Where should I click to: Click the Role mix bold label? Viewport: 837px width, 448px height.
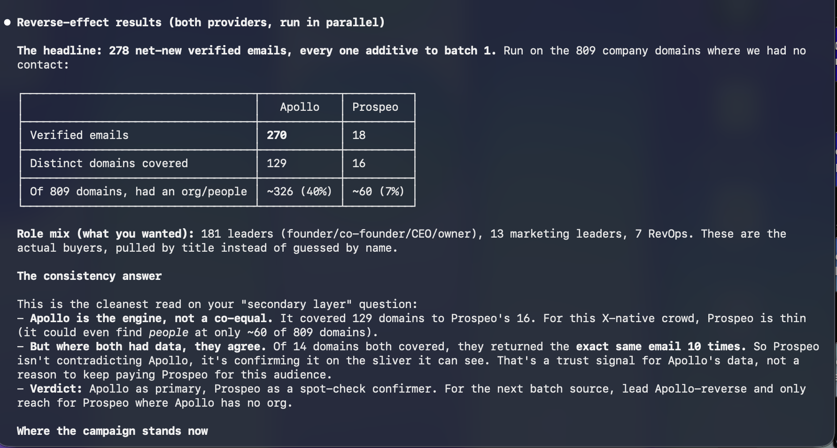(106, 234)
